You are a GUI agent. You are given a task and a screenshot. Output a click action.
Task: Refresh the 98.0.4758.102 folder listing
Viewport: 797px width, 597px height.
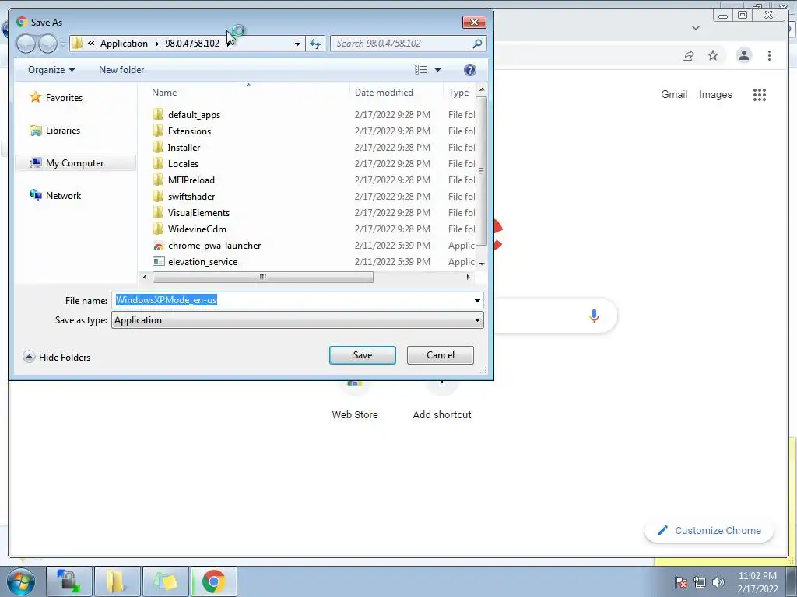pos(315,44)
